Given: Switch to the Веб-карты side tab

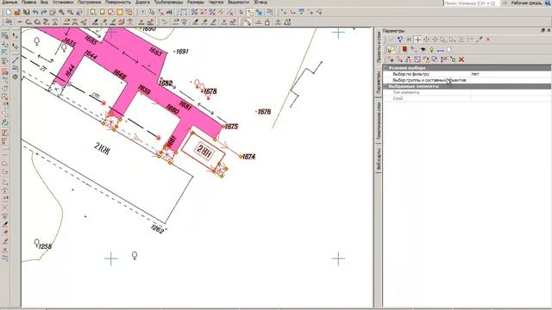Looking at the screenshot, I should coord(379,159).
